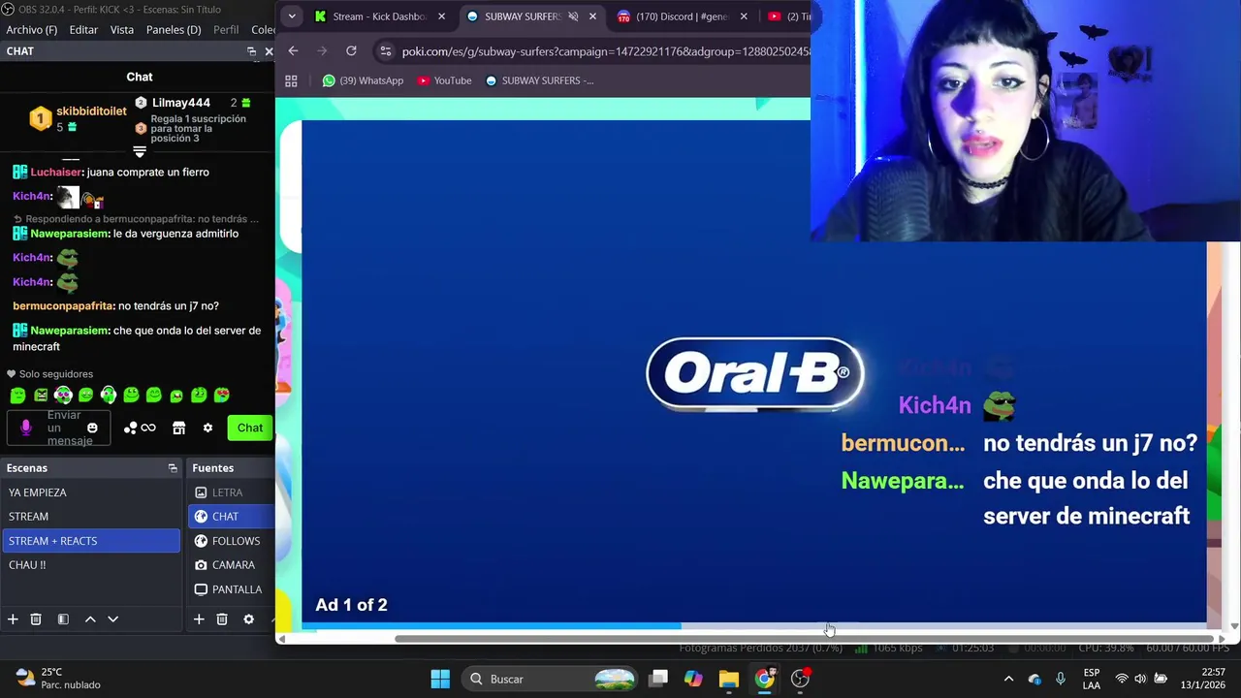Add a new source with plus icon
This screenshot has height=698, width=1241.
[199, 619]
